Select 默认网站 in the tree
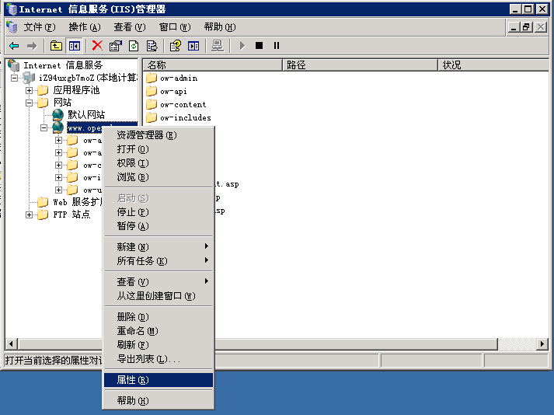The width and height of the screenshot is (554, 415). (x=85, y=114)
